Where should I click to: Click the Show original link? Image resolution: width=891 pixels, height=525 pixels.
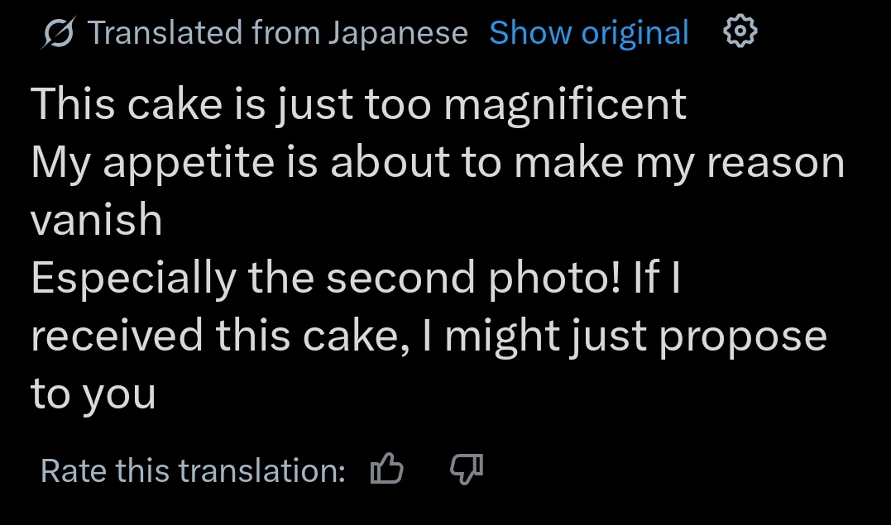coord(588,33)
